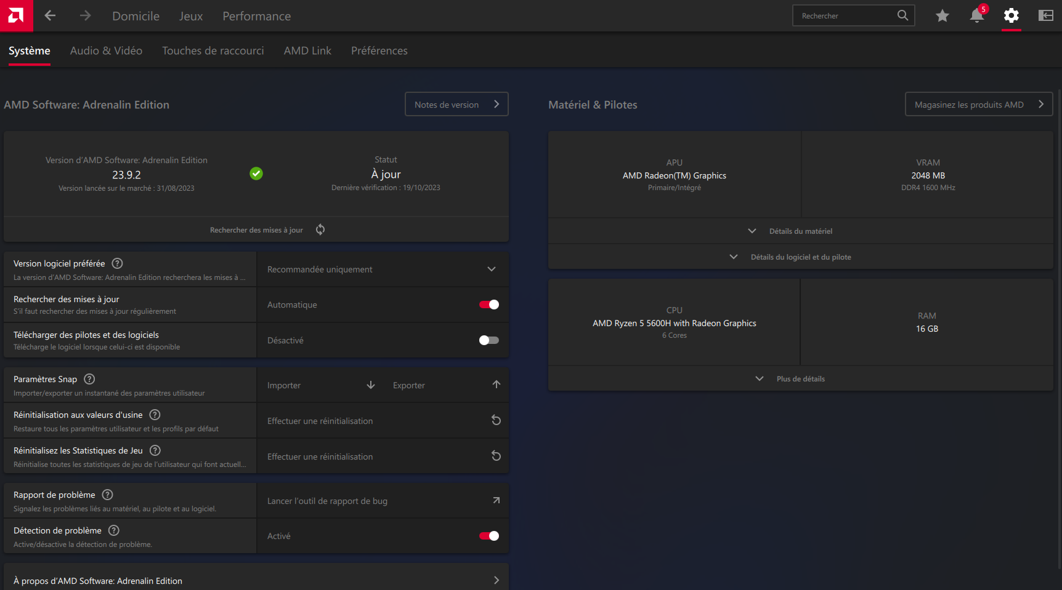1062x590 pixels.
Task: Open Notes de version
Action: click(x=456, y=104)
